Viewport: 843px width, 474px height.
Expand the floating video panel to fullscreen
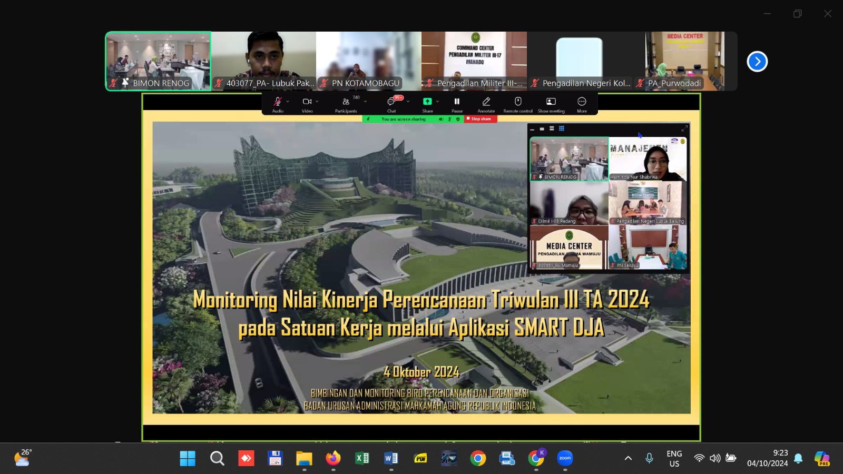click(684, 129)
